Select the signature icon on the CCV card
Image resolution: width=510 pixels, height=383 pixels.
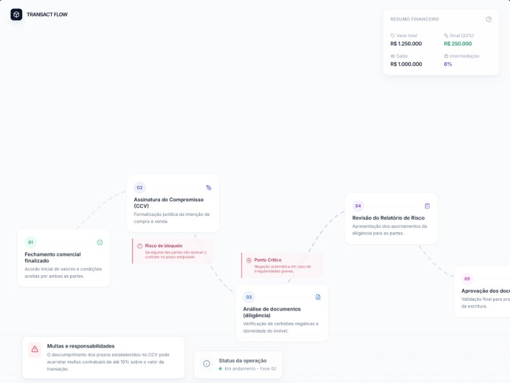click(x=209, y=187)
